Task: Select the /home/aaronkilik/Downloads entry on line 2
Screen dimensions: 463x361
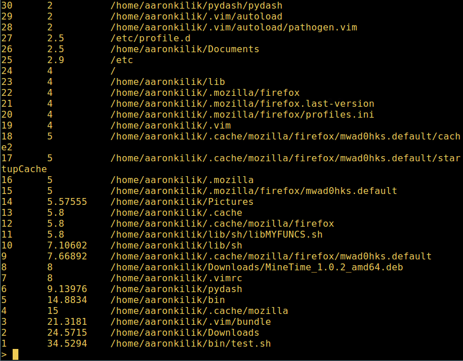Action: pyautogui.click(x=184, y=333)
